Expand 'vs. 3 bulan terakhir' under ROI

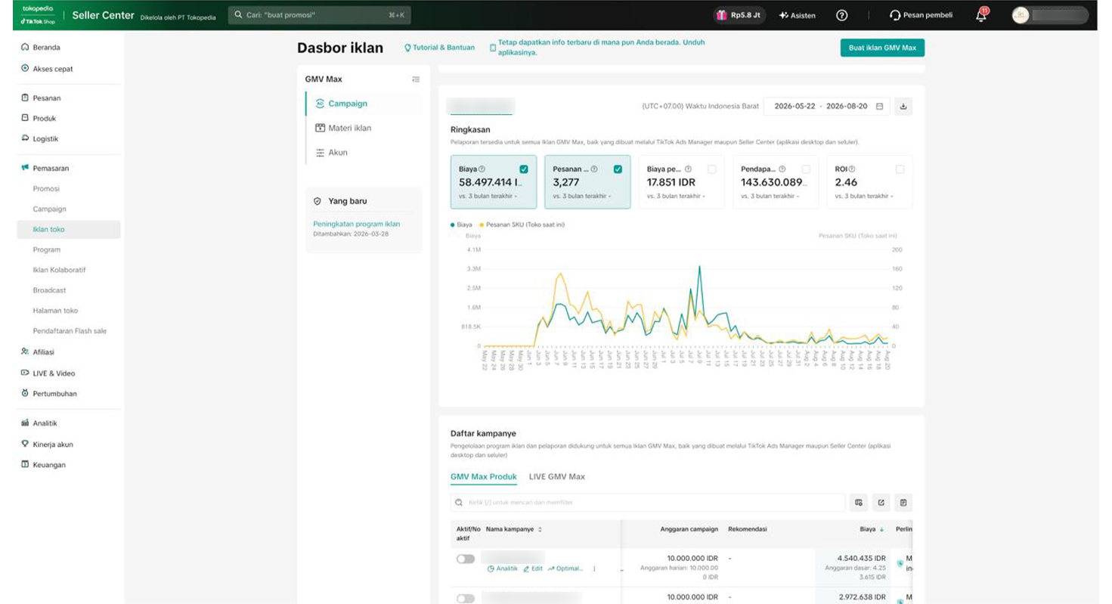(x=865, y=196)
